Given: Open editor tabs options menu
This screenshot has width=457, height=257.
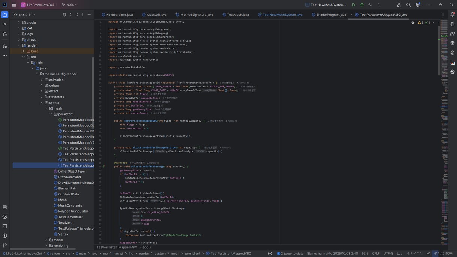Looking at the screenshot, I should coord(443,15).
